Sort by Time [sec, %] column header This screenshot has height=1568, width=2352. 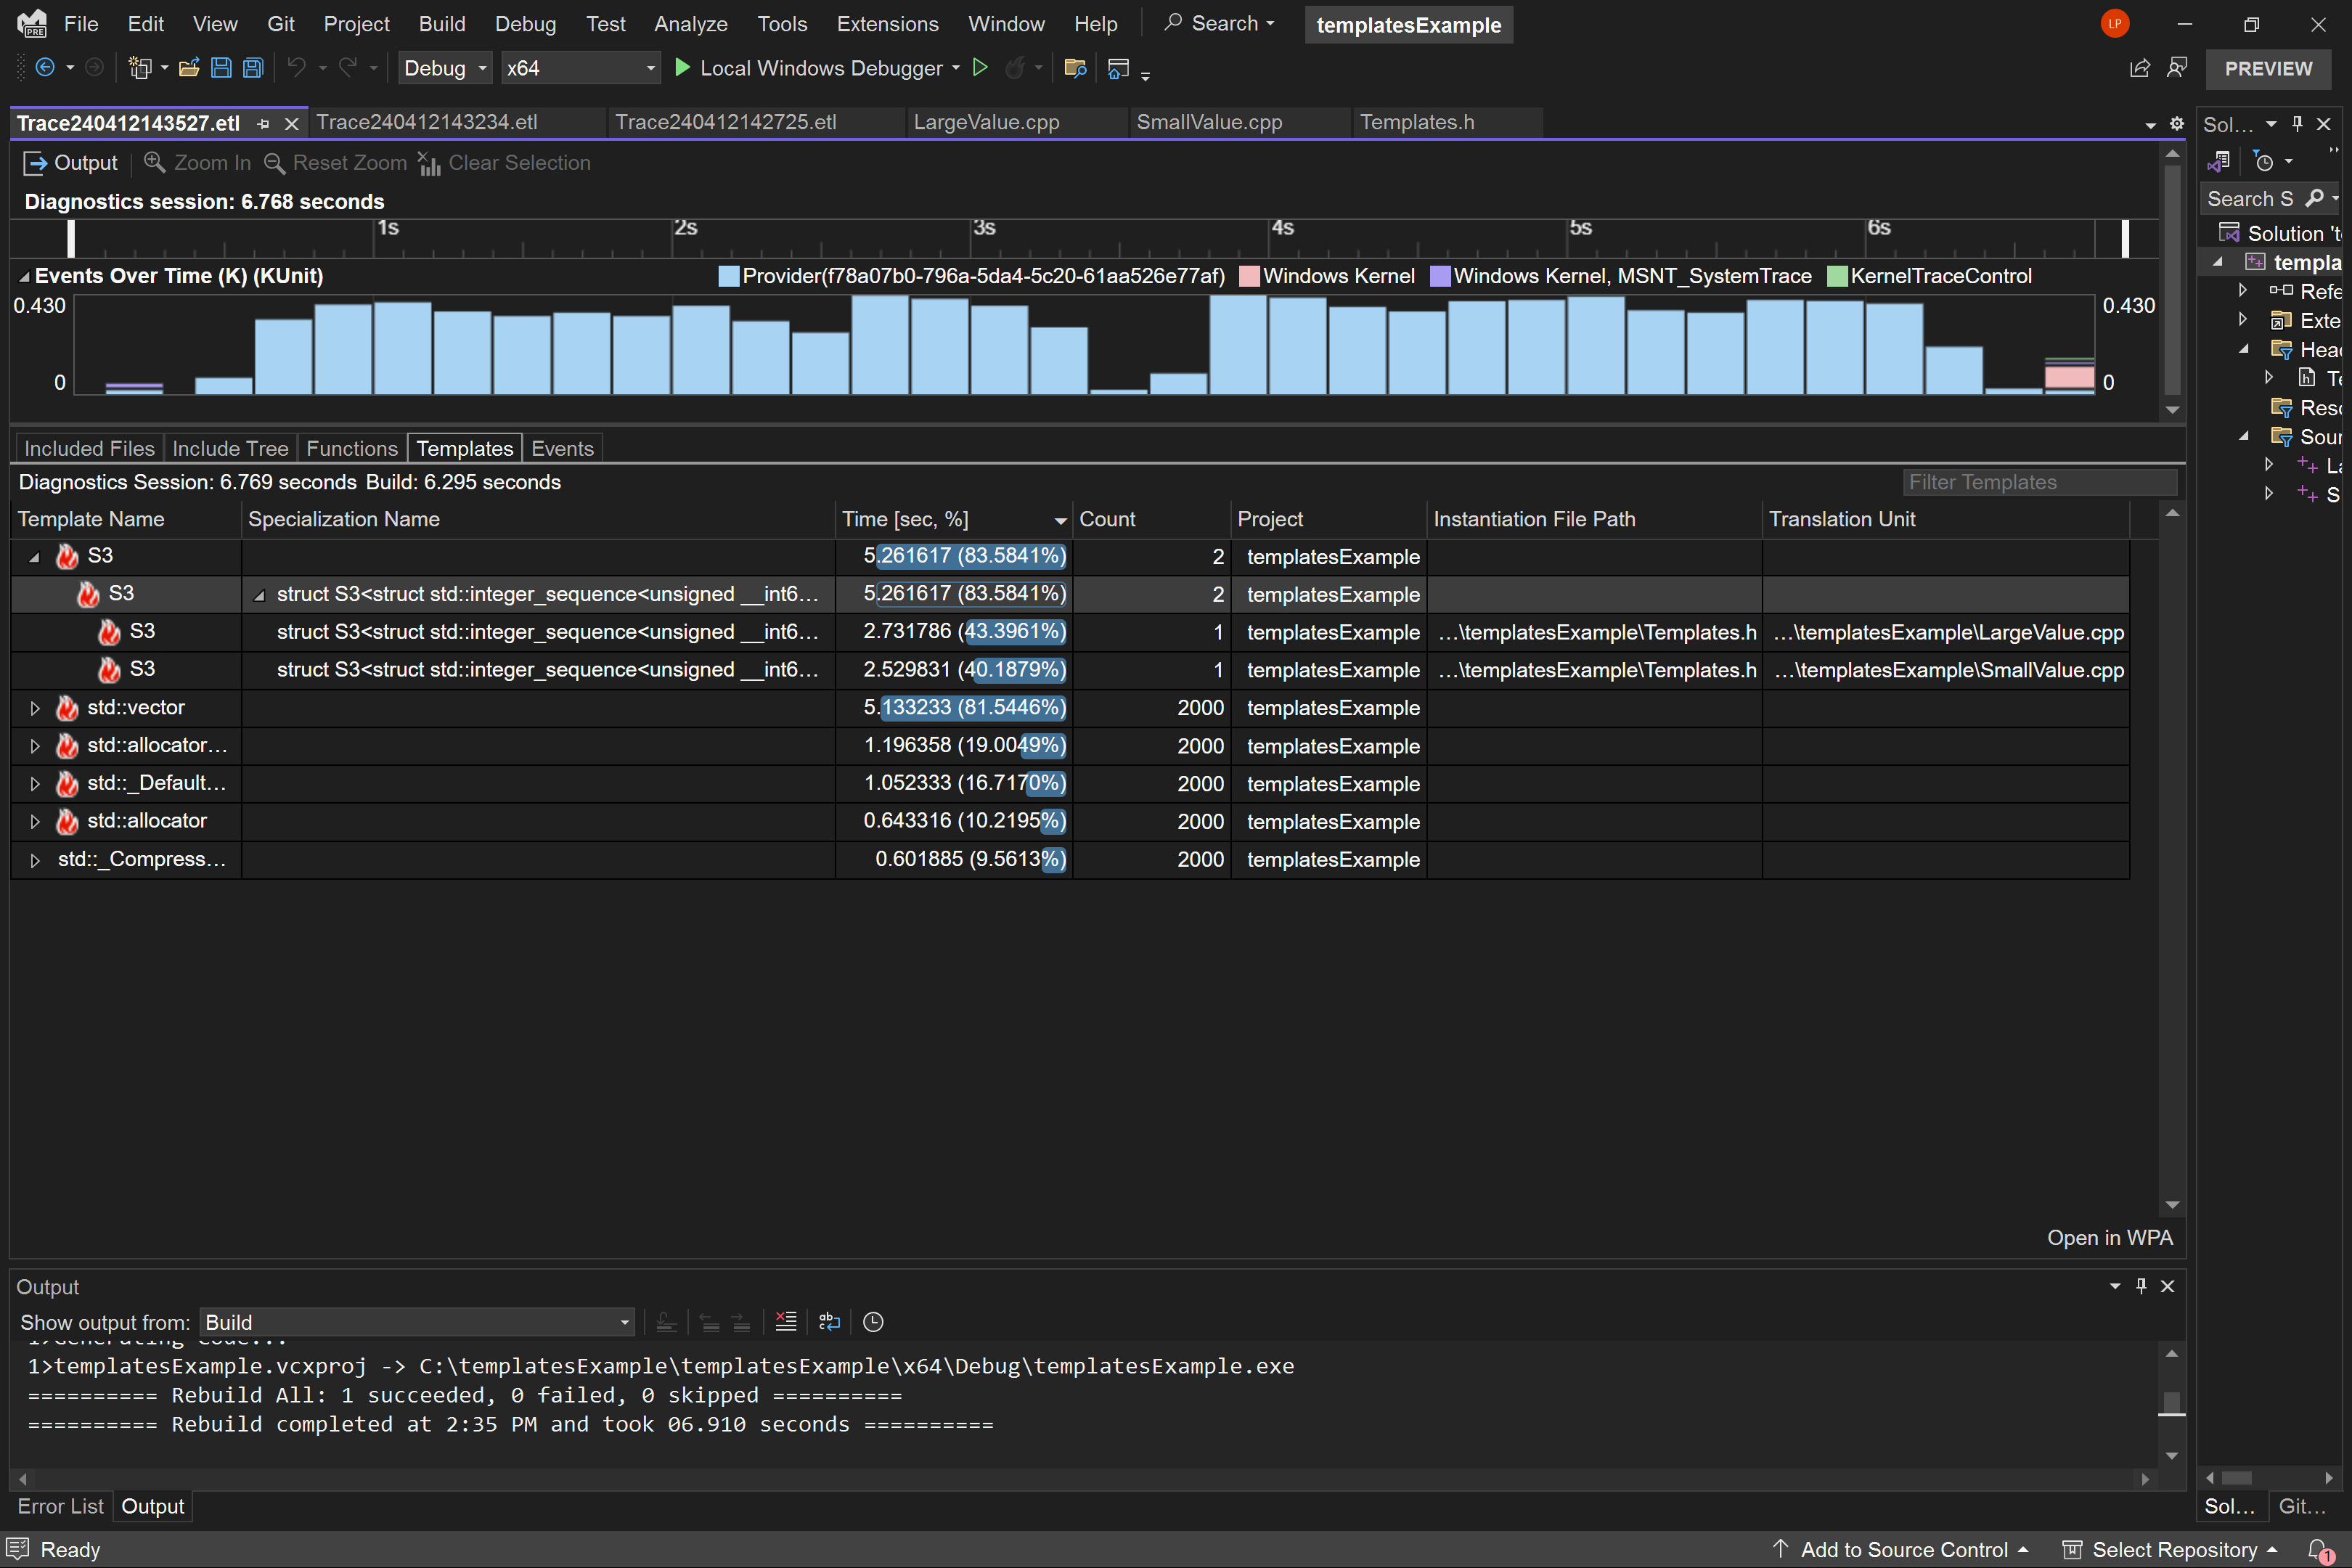(953, 519)
